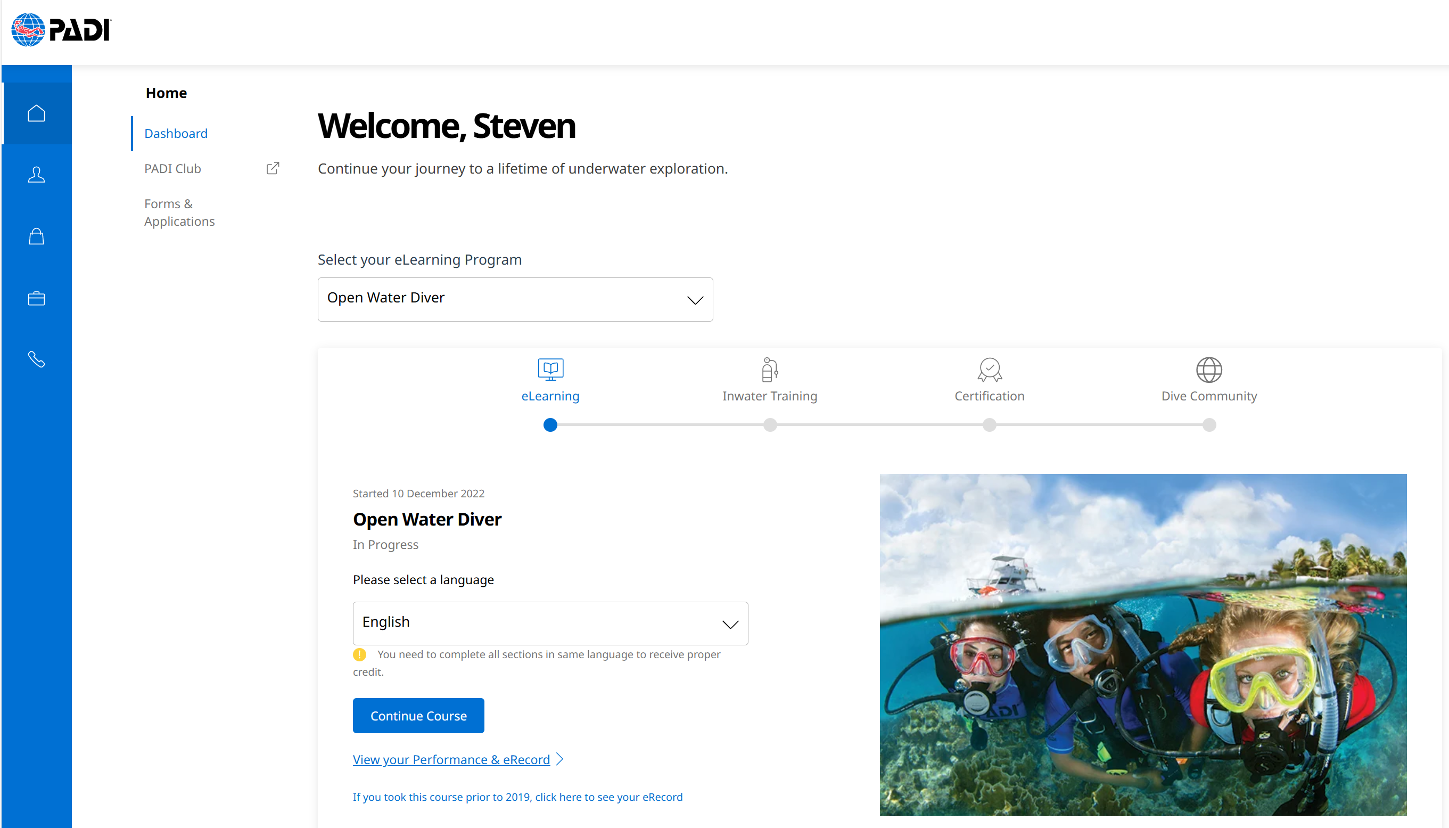Click the Inwater Training tank icon

(769, 370)
